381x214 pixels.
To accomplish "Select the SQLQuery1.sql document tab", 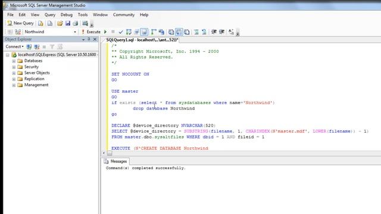I will tap(142, 40).
